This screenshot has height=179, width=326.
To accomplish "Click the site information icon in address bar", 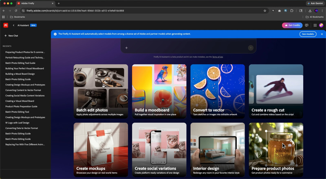I will (23, 11).
